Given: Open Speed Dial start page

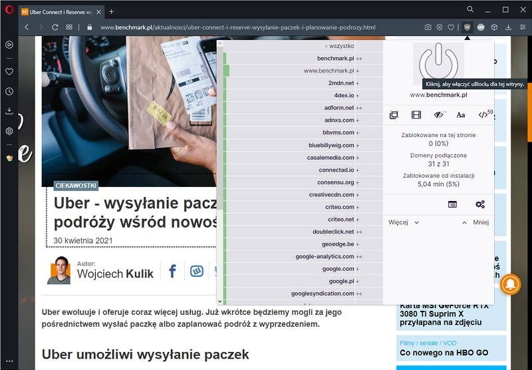Looking at the screenshot, I should [69, 27].
